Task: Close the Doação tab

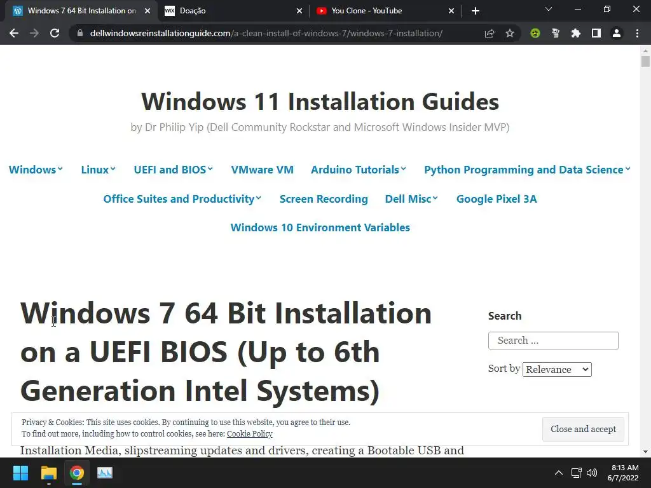Action: click(x=299, y=11)
